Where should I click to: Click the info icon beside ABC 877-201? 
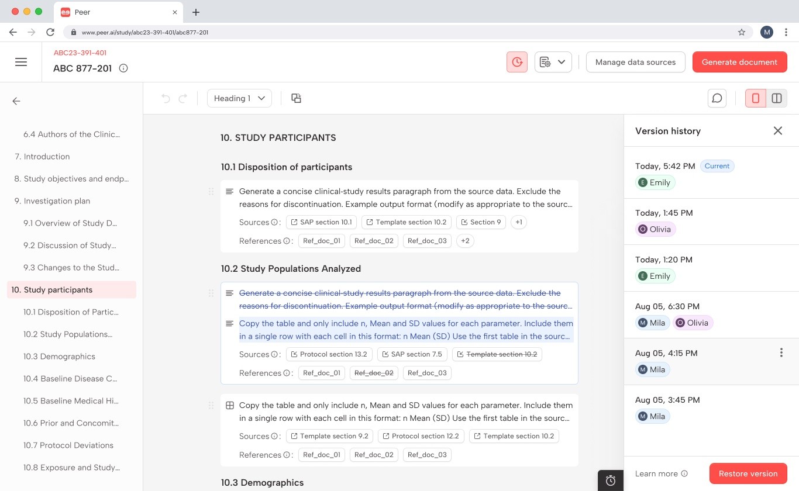(x=123, y=68)
